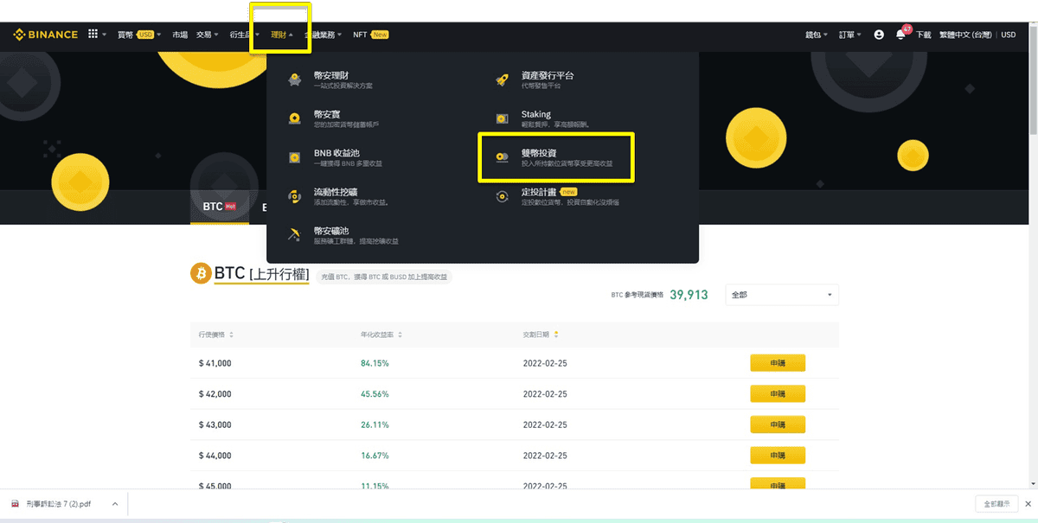Open the notifications bell

pos(900,35)
